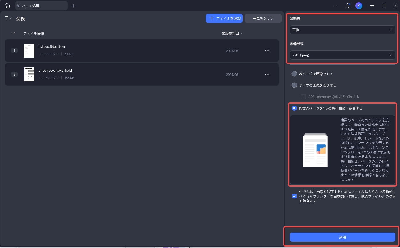Expand page range for checkbox-text-field

[x=49, y=78]
